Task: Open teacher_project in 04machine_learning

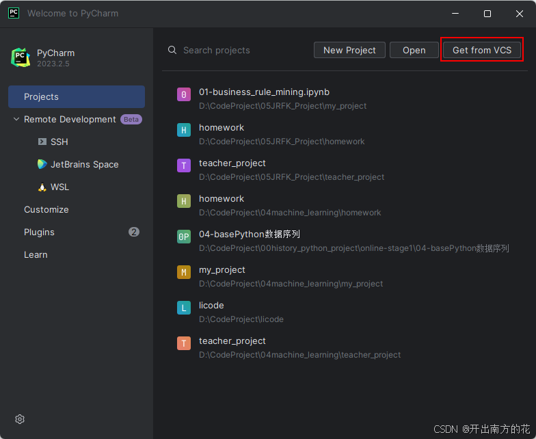Action: tap(345, 347)
